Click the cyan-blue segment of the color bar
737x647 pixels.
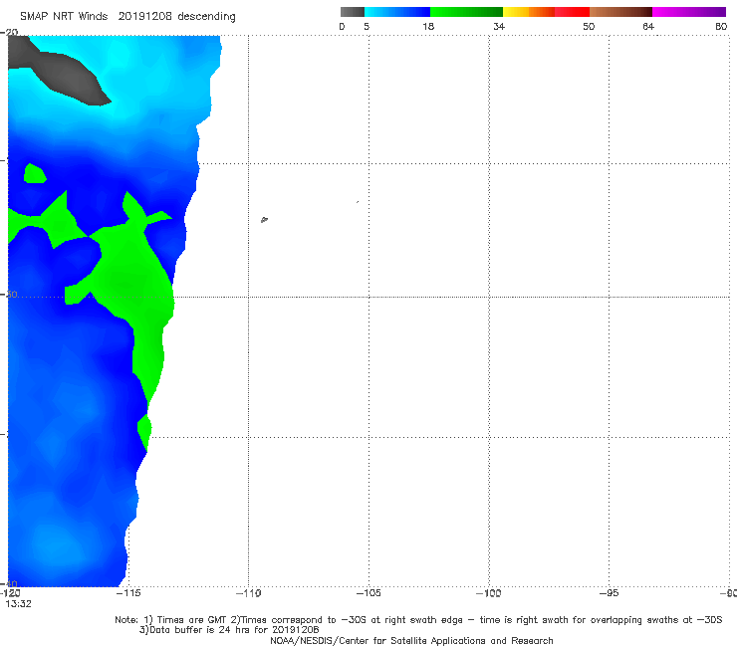pos(397,12)
